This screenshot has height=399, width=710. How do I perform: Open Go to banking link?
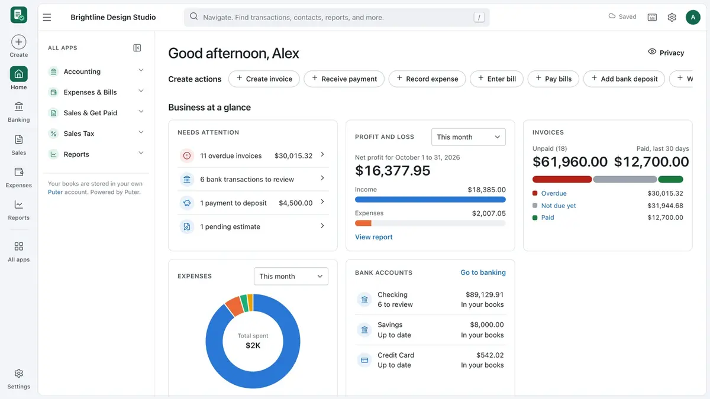pyautogui.click(x=483, y=273)
